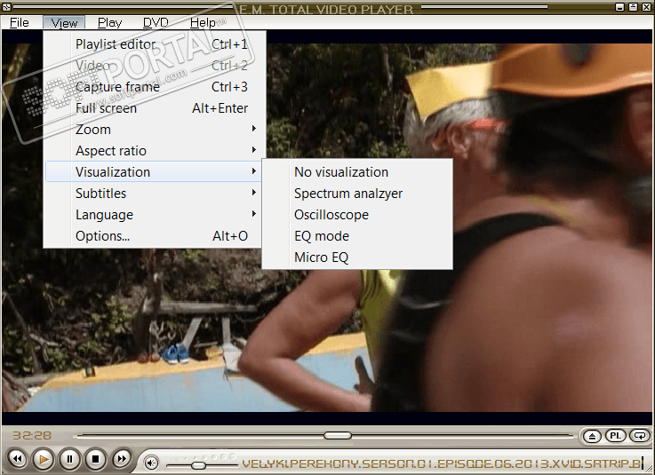Close the player window
This screenshot has height=475, width=655.
click(x=646, y=7)
